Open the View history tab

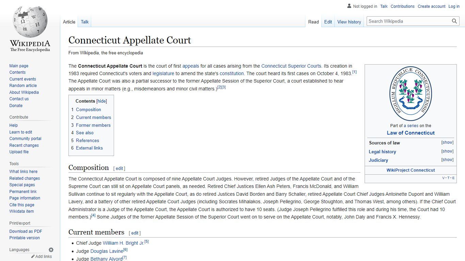[x=349, y=22]
